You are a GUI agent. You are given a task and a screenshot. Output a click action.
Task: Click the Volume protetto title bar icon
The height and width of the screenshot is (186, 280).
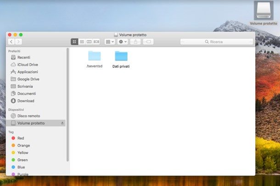[x=116, y=35]
